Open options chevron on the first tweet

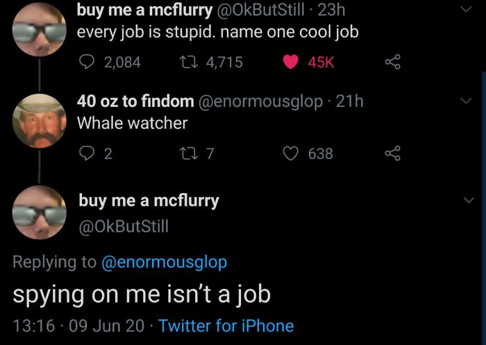[466, 9]
